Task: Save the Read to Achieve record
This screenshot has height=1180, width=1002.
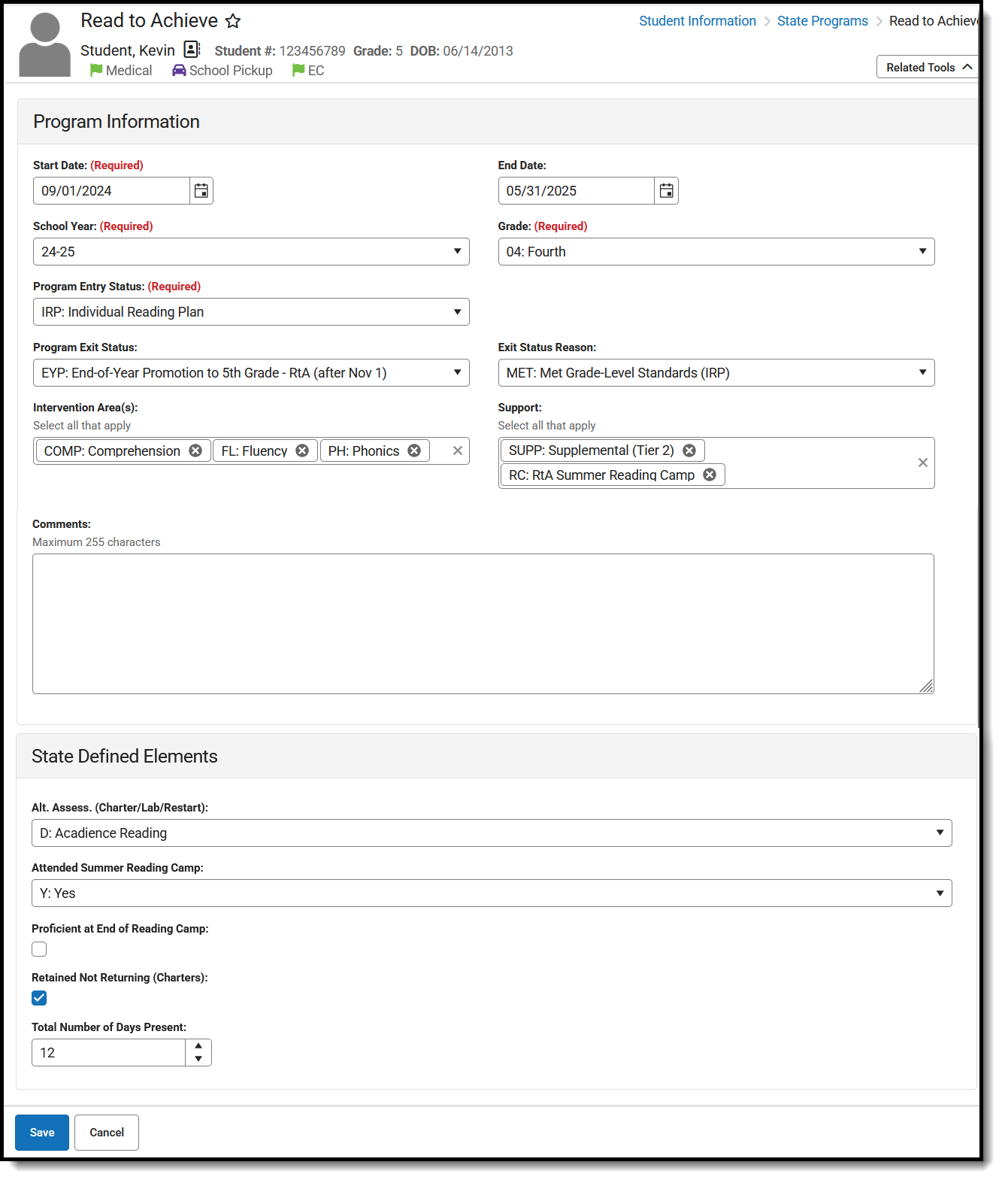Action: click(x=42, y=1133)
